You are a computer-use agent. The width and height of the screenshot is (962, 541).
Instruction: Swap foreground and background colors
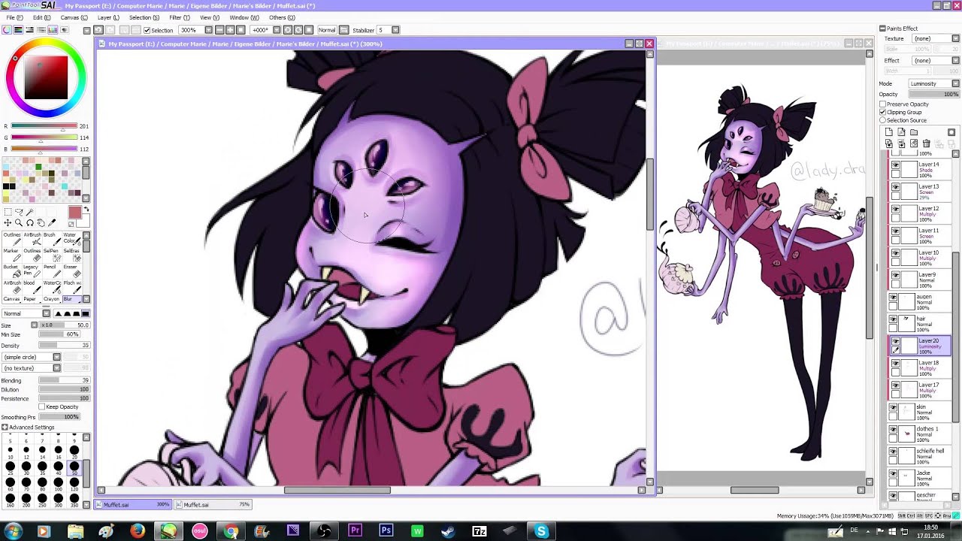[86, 209]
